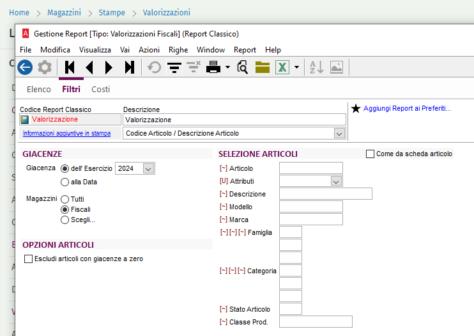This screenshot has width=474, height=336.
Task: Check Come da scheda articolo
Action: [370, 154]
